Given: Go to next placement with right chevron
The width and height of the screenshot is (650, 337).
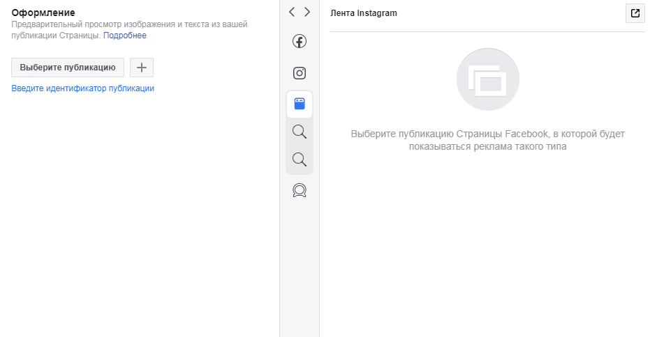Looking at the screenshot, I should 307,12.
